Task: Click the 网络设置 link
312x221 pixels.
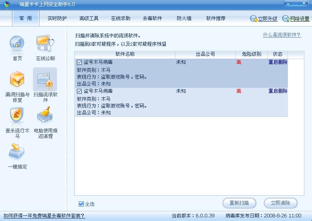Action: point(300,19)
